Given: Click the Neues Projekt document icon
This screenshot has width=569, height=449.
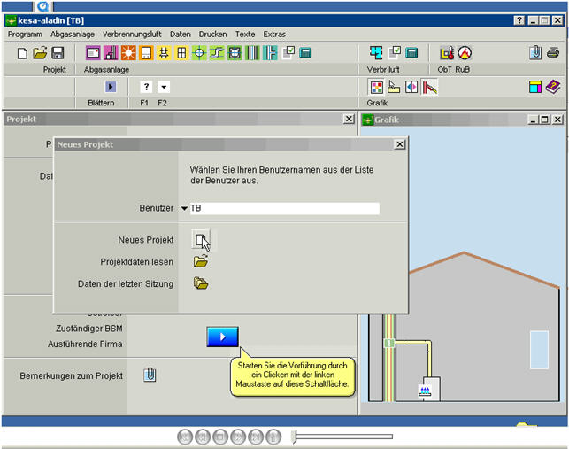Looking at the screenshot, I should pos(201,239).
